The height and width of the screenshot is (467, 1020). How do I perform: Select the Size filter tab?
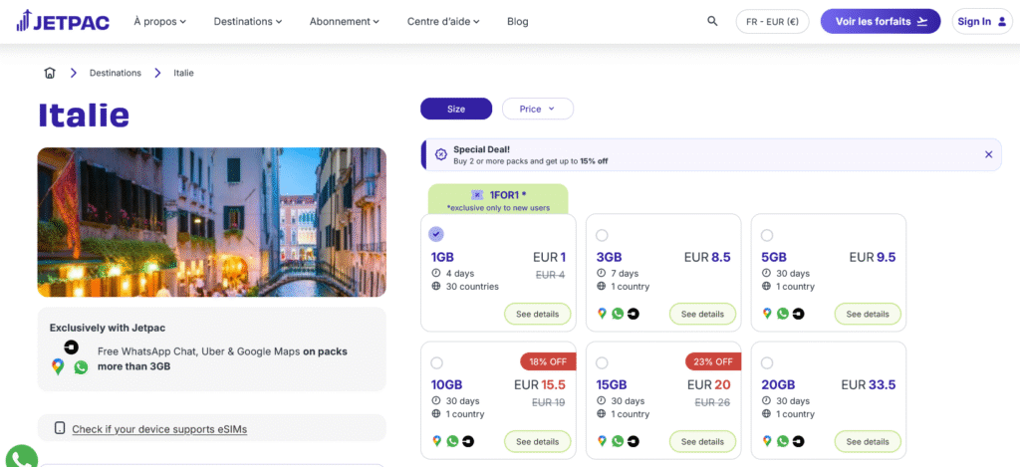pyautogui.click(x=456, y=109)
